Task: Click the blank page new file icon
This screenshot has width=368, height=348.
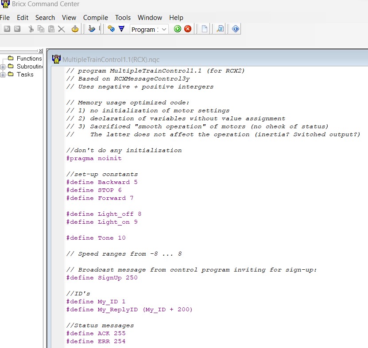Action: (205, 29)
